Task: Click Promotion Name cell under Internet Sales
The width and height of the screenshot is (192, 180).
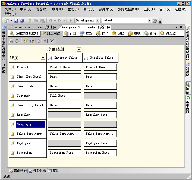Action: (64, 153)
